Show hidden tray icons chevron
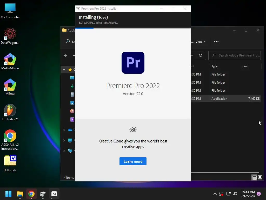This screenshot has width=266, height=200. [x=215, y=194]
